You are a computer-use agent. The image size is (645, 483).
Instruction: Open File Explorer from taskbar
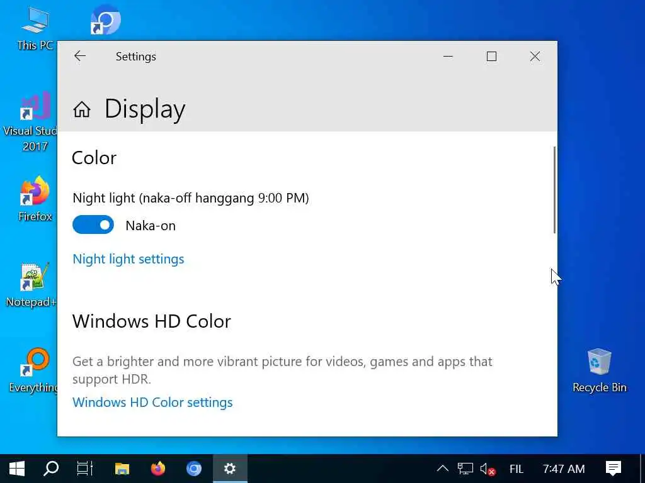pyautogui.click(x=122, y=469)
